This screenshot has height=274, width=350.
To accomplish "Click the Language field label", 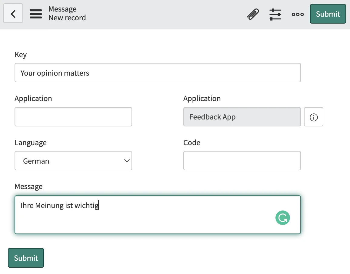I will click(x=31, y=143).
